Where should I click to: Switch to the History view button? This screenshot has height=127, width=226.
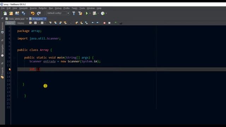click(x=21, y=23)
